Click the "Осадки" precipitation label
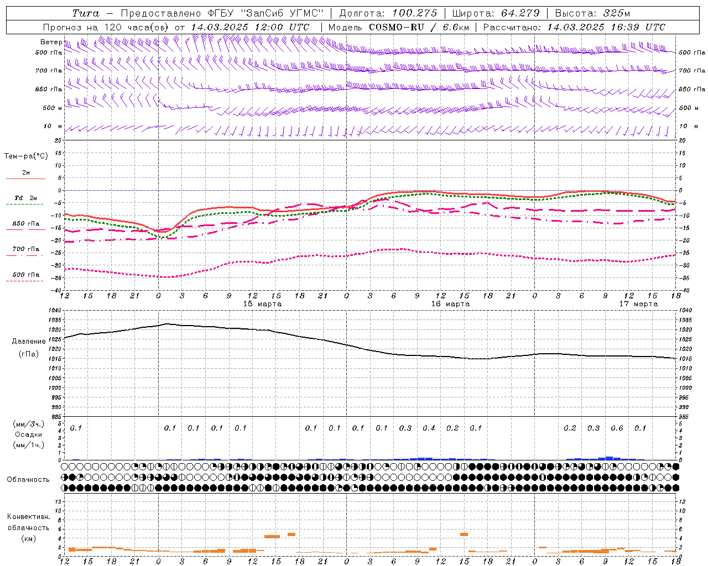708x566 pixels. point(28,434)
